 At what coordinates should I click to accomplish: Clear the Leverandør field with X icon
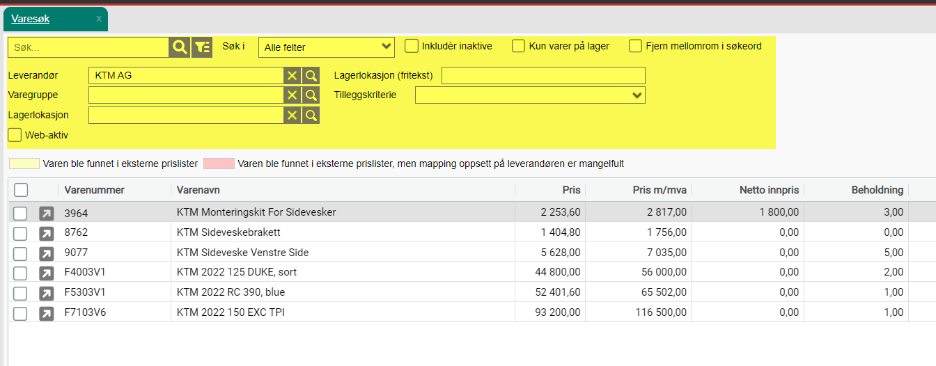click(292, 75)
